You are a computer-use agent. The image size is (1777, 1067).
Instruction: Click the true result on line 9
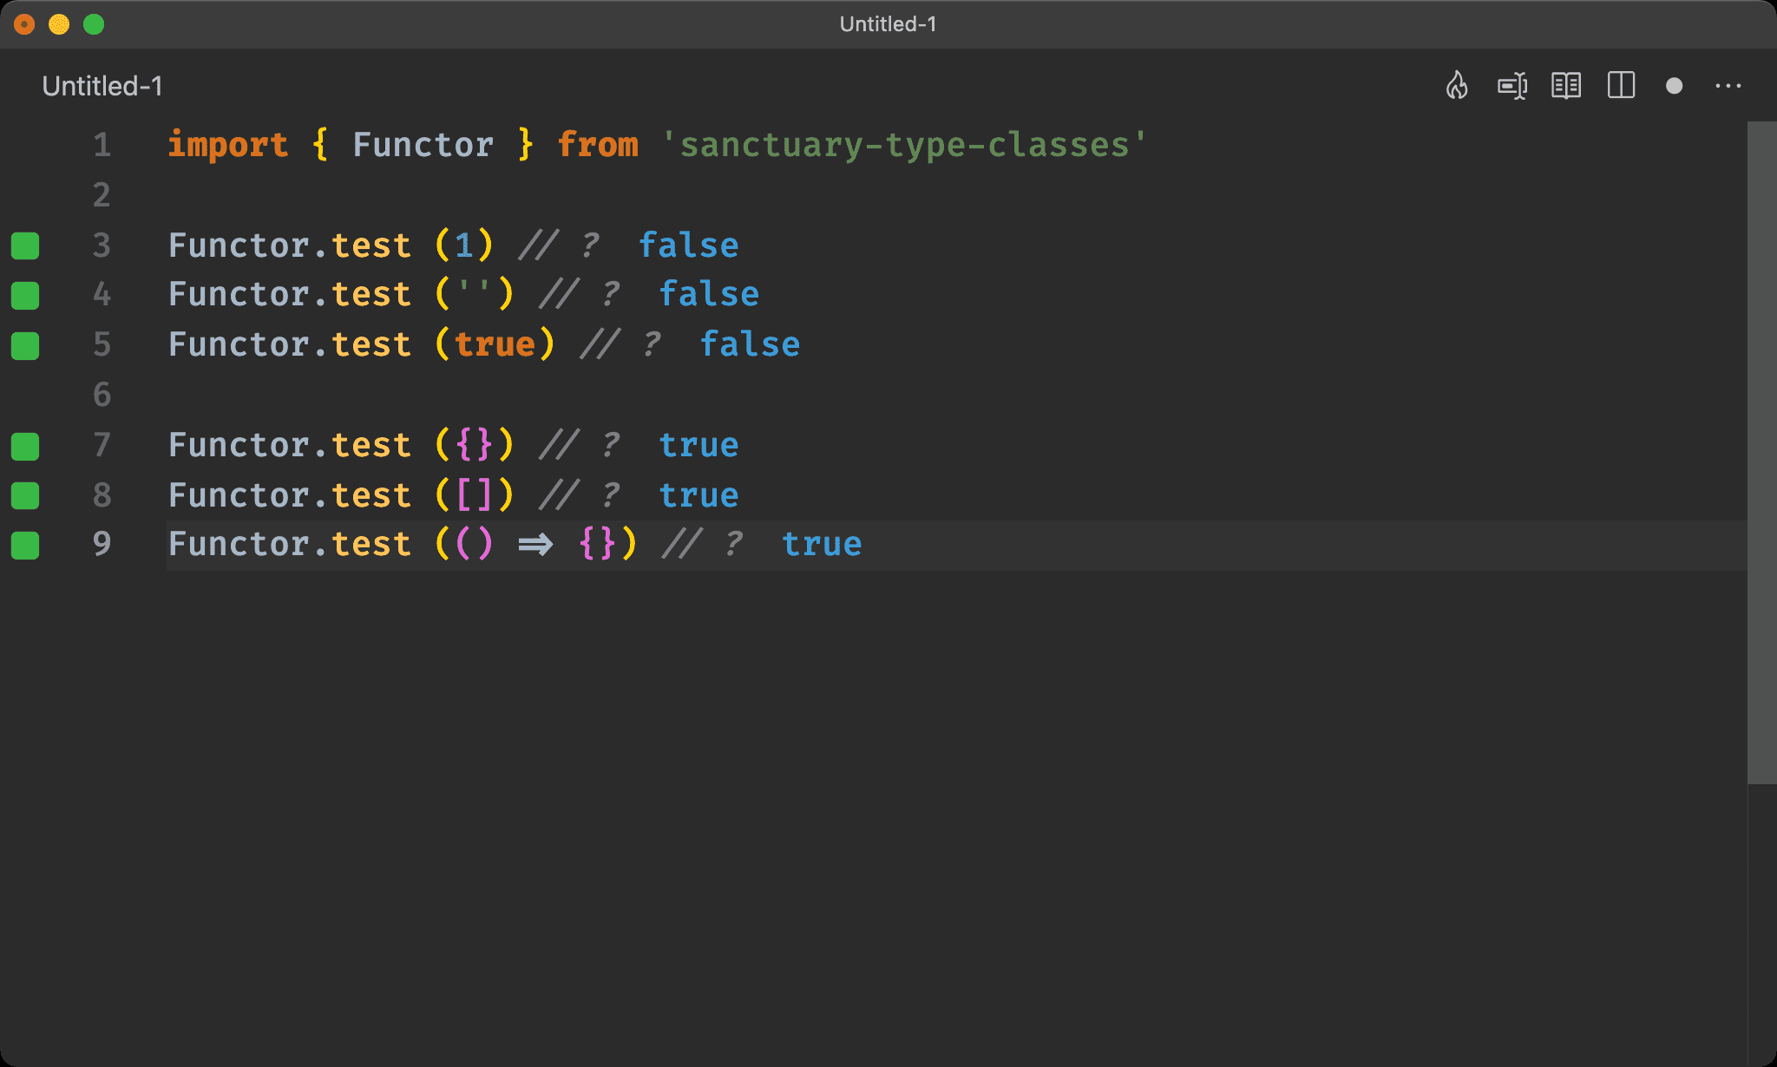[823, 544]
